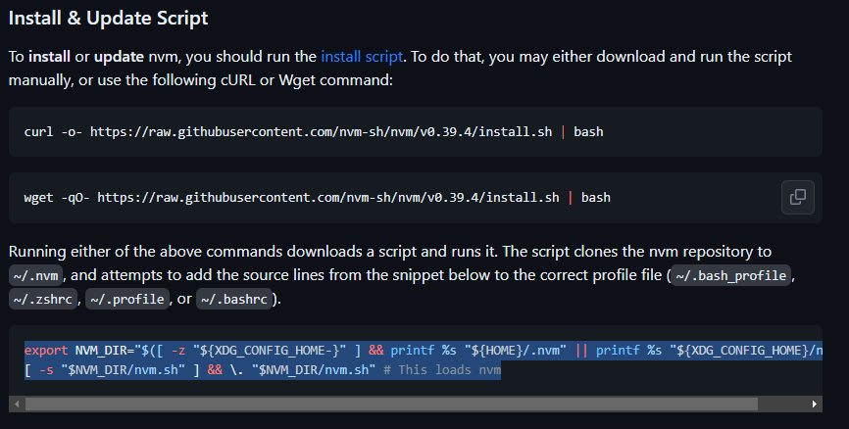Click the right arrow of horizontal scrollbar
Viewport: 849px width, 429px height.
point(815,405)
